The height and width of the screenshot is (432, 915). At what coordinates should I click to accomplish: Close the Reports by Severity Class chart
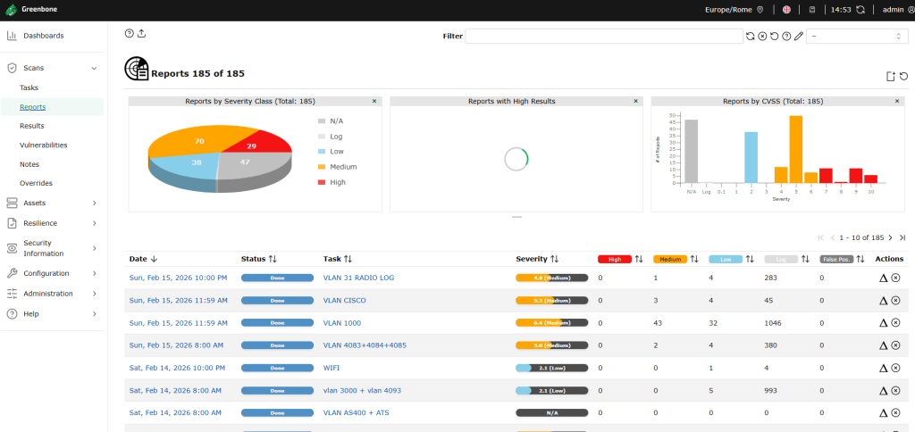pyautogui.click(x=374, y=102)
